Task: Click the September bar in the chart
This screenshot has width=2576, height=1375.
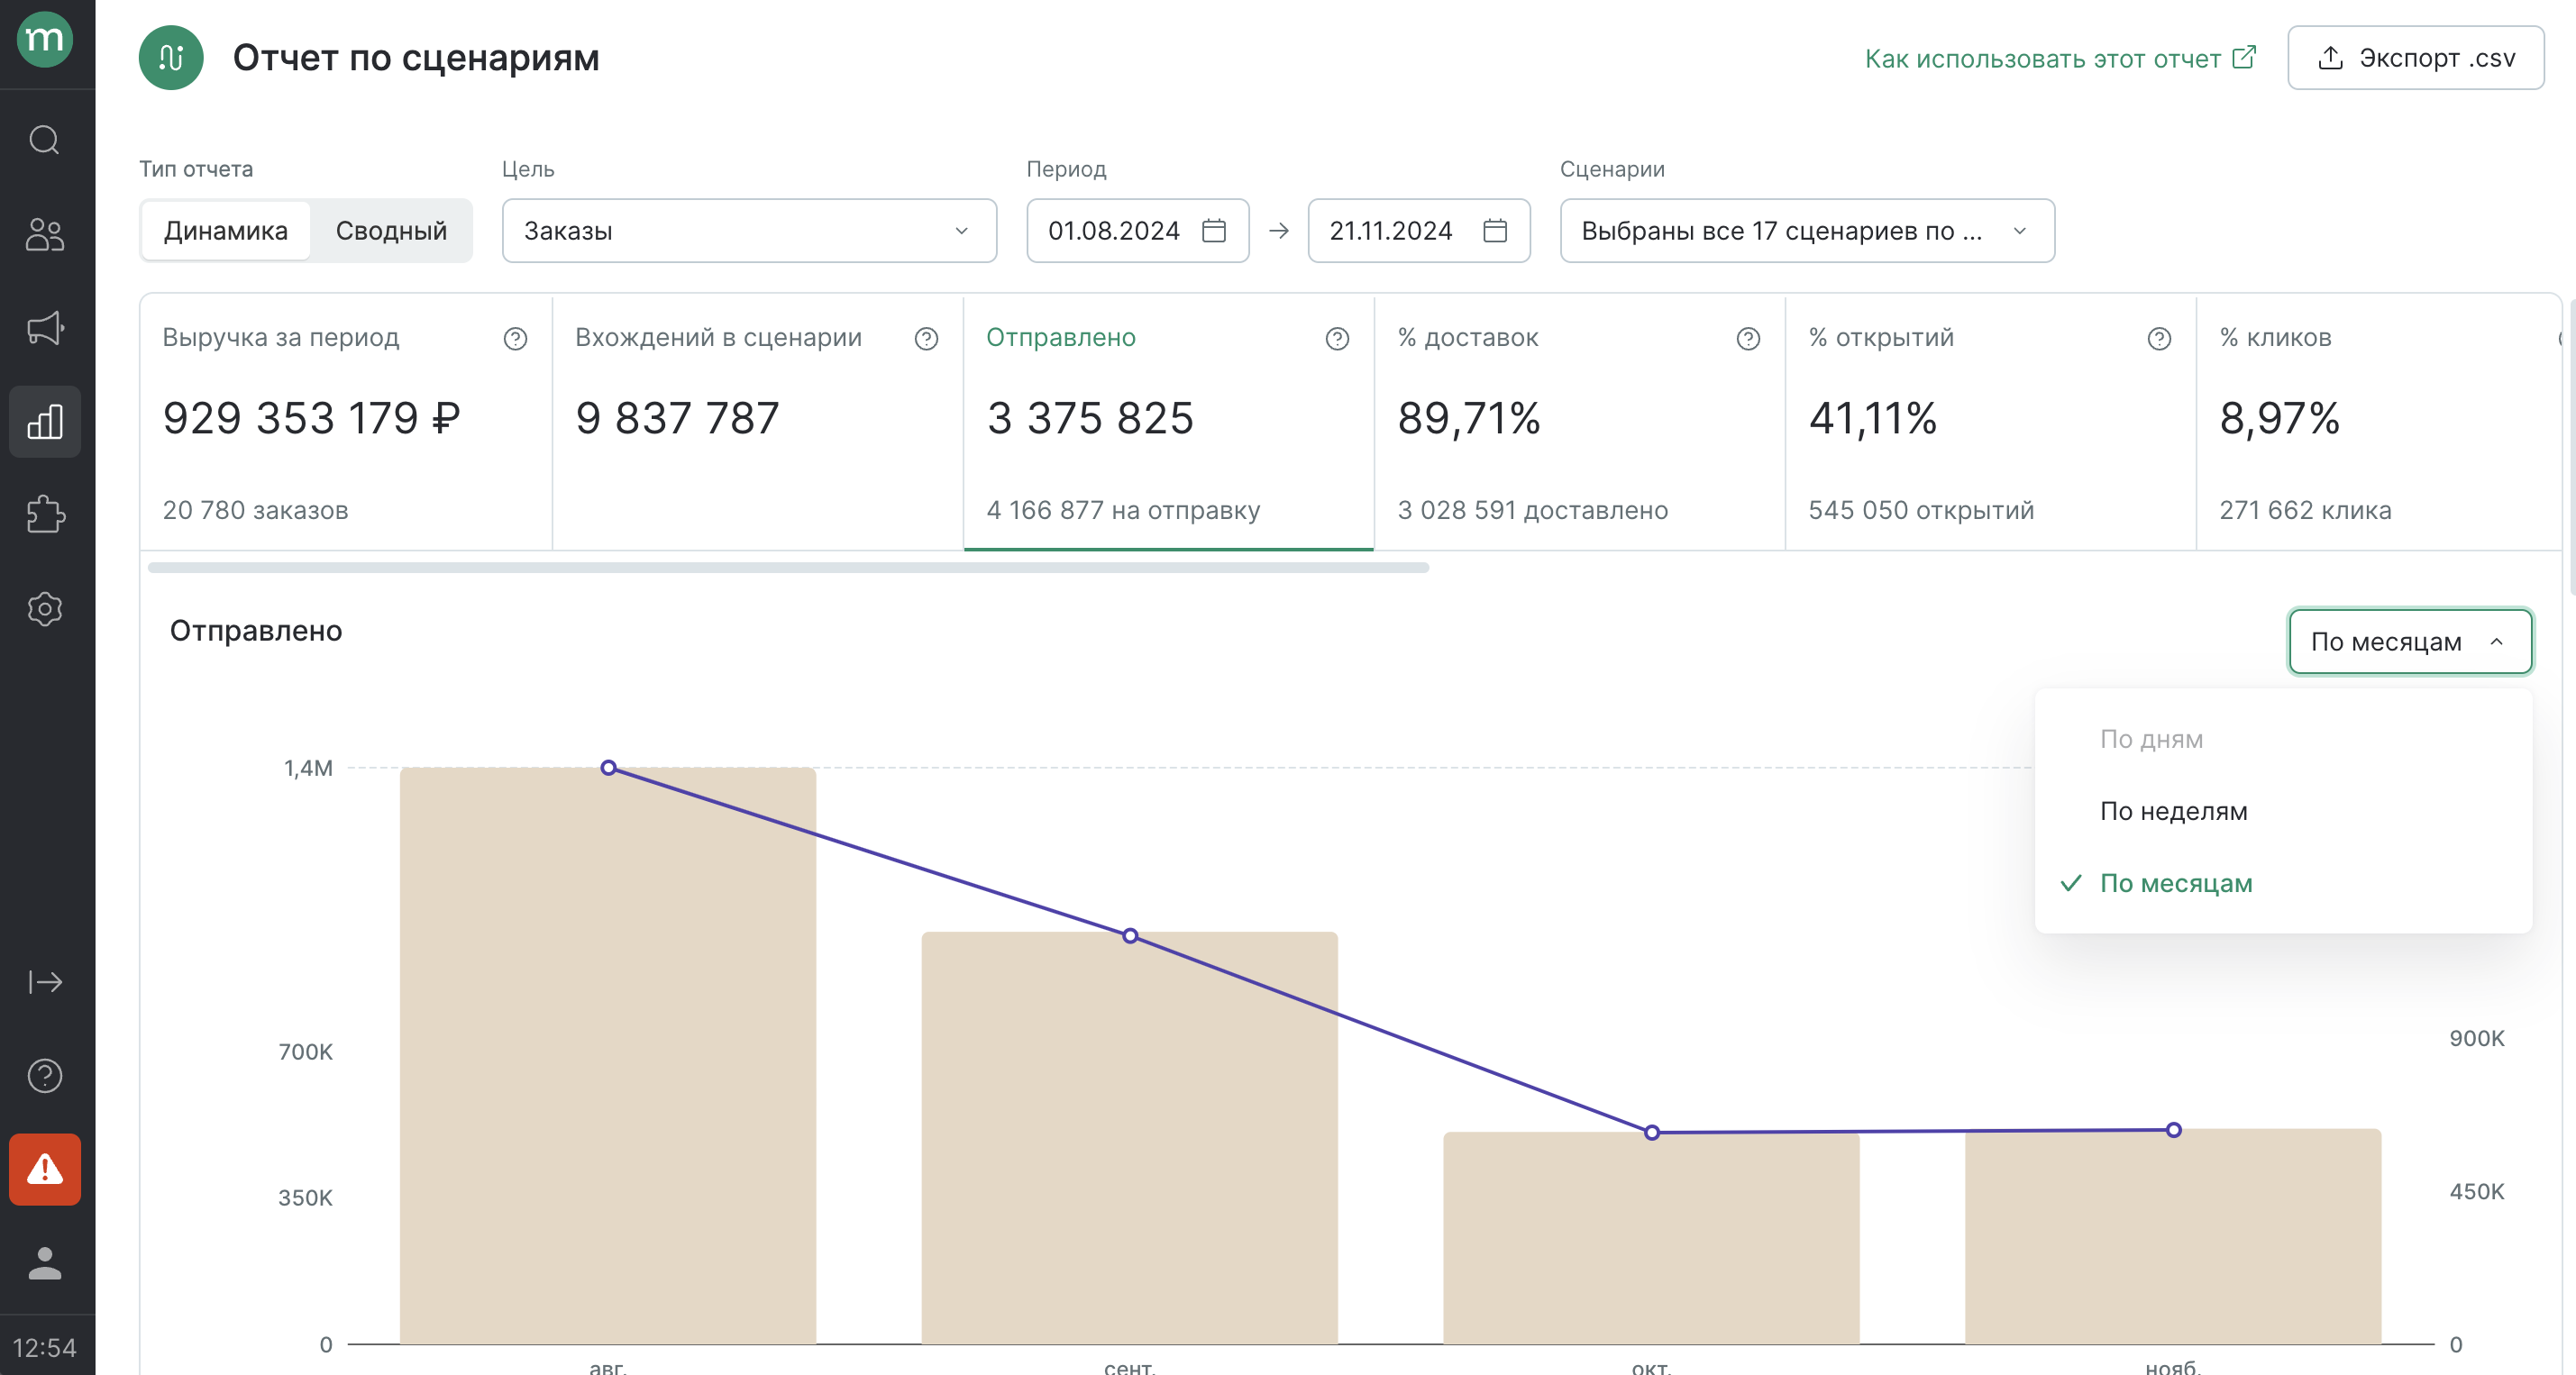Action: (x=1130, y=1138)
